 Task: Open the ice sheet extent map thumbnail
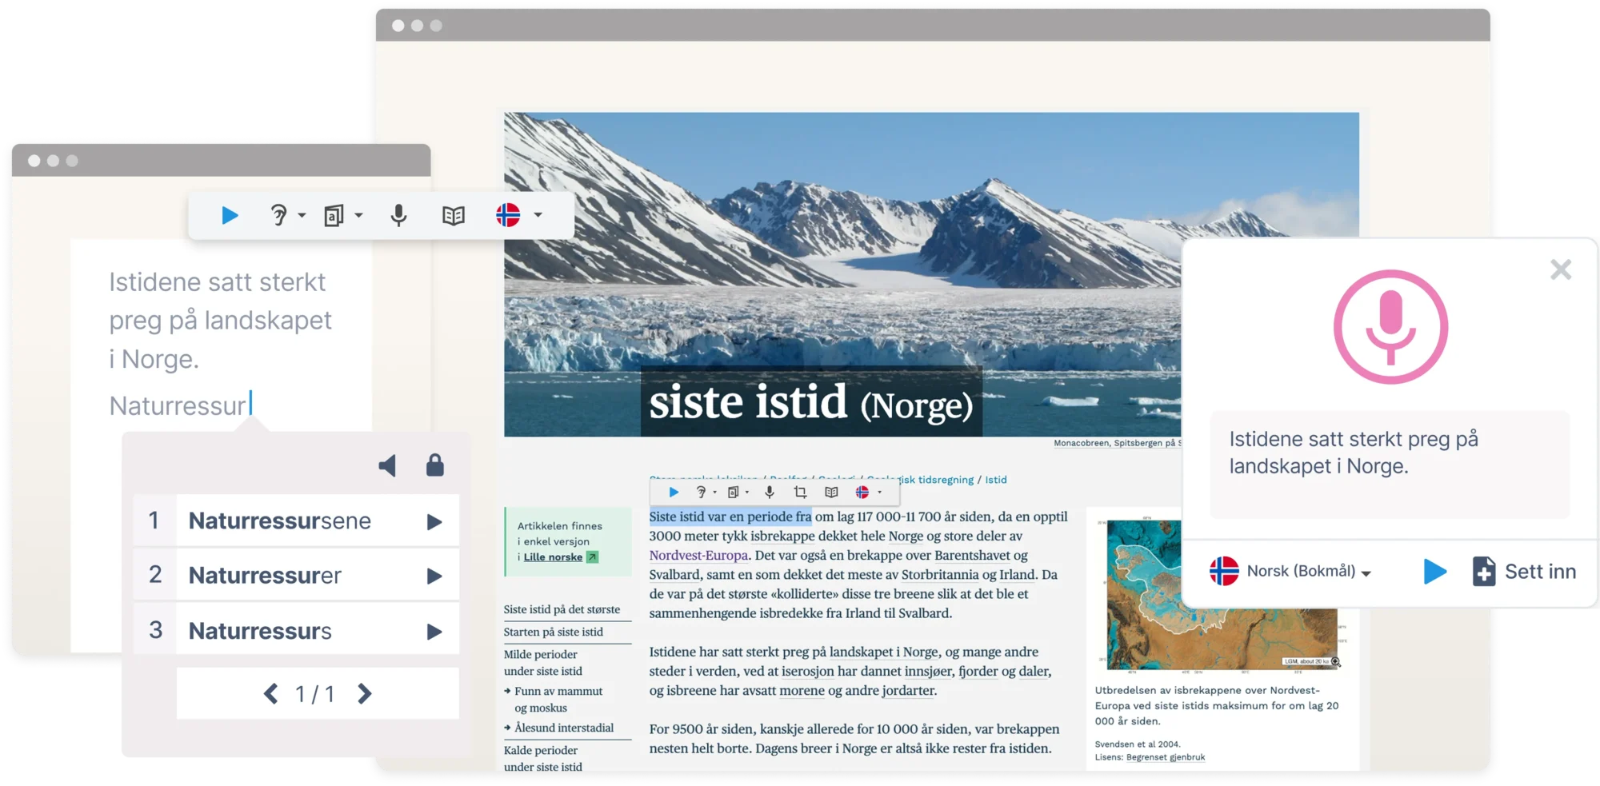(x=1222, y=594)
